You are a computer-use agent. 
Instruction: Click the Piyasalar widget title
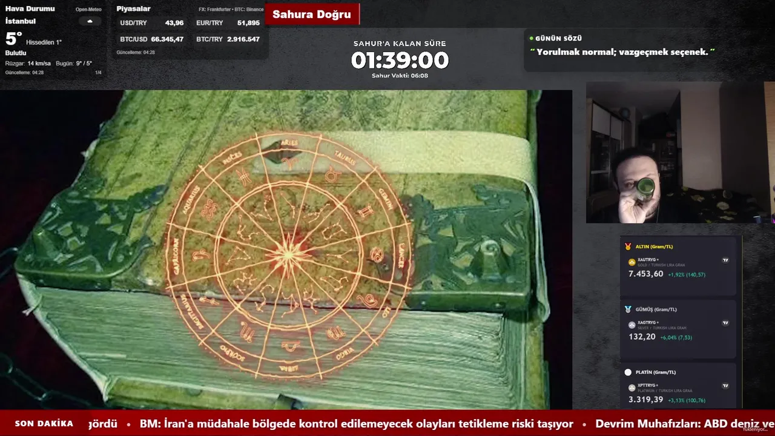[x=133, y=9]
